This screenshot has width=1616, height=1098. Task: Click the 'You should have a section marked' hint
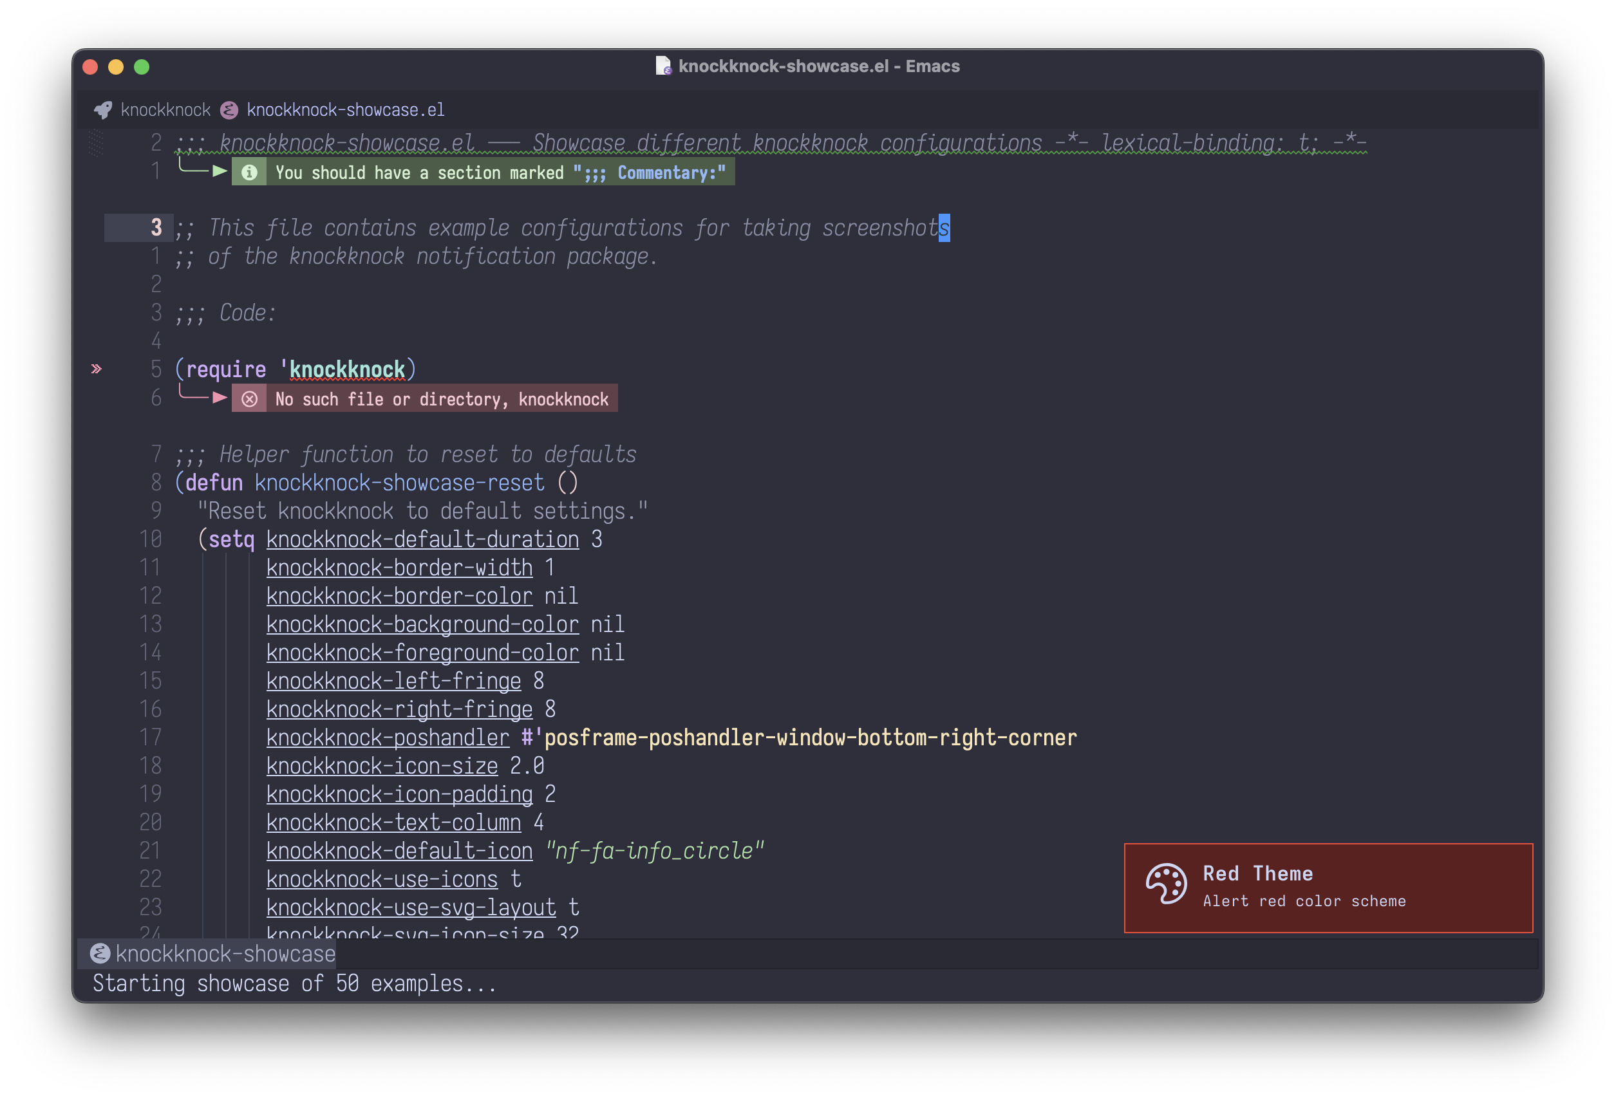(x=419, y=172)
